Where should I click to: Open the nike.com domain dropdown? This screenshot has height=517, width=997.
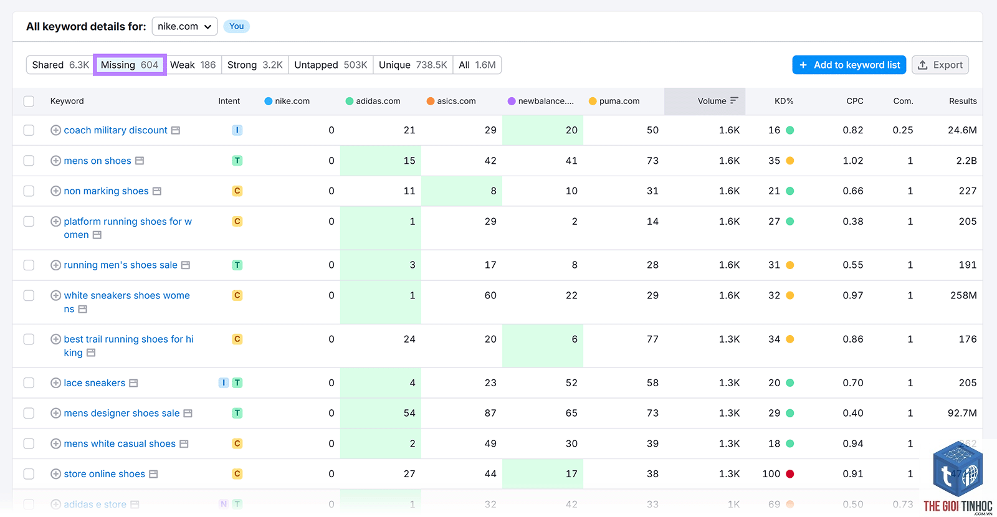click(184, 26)
